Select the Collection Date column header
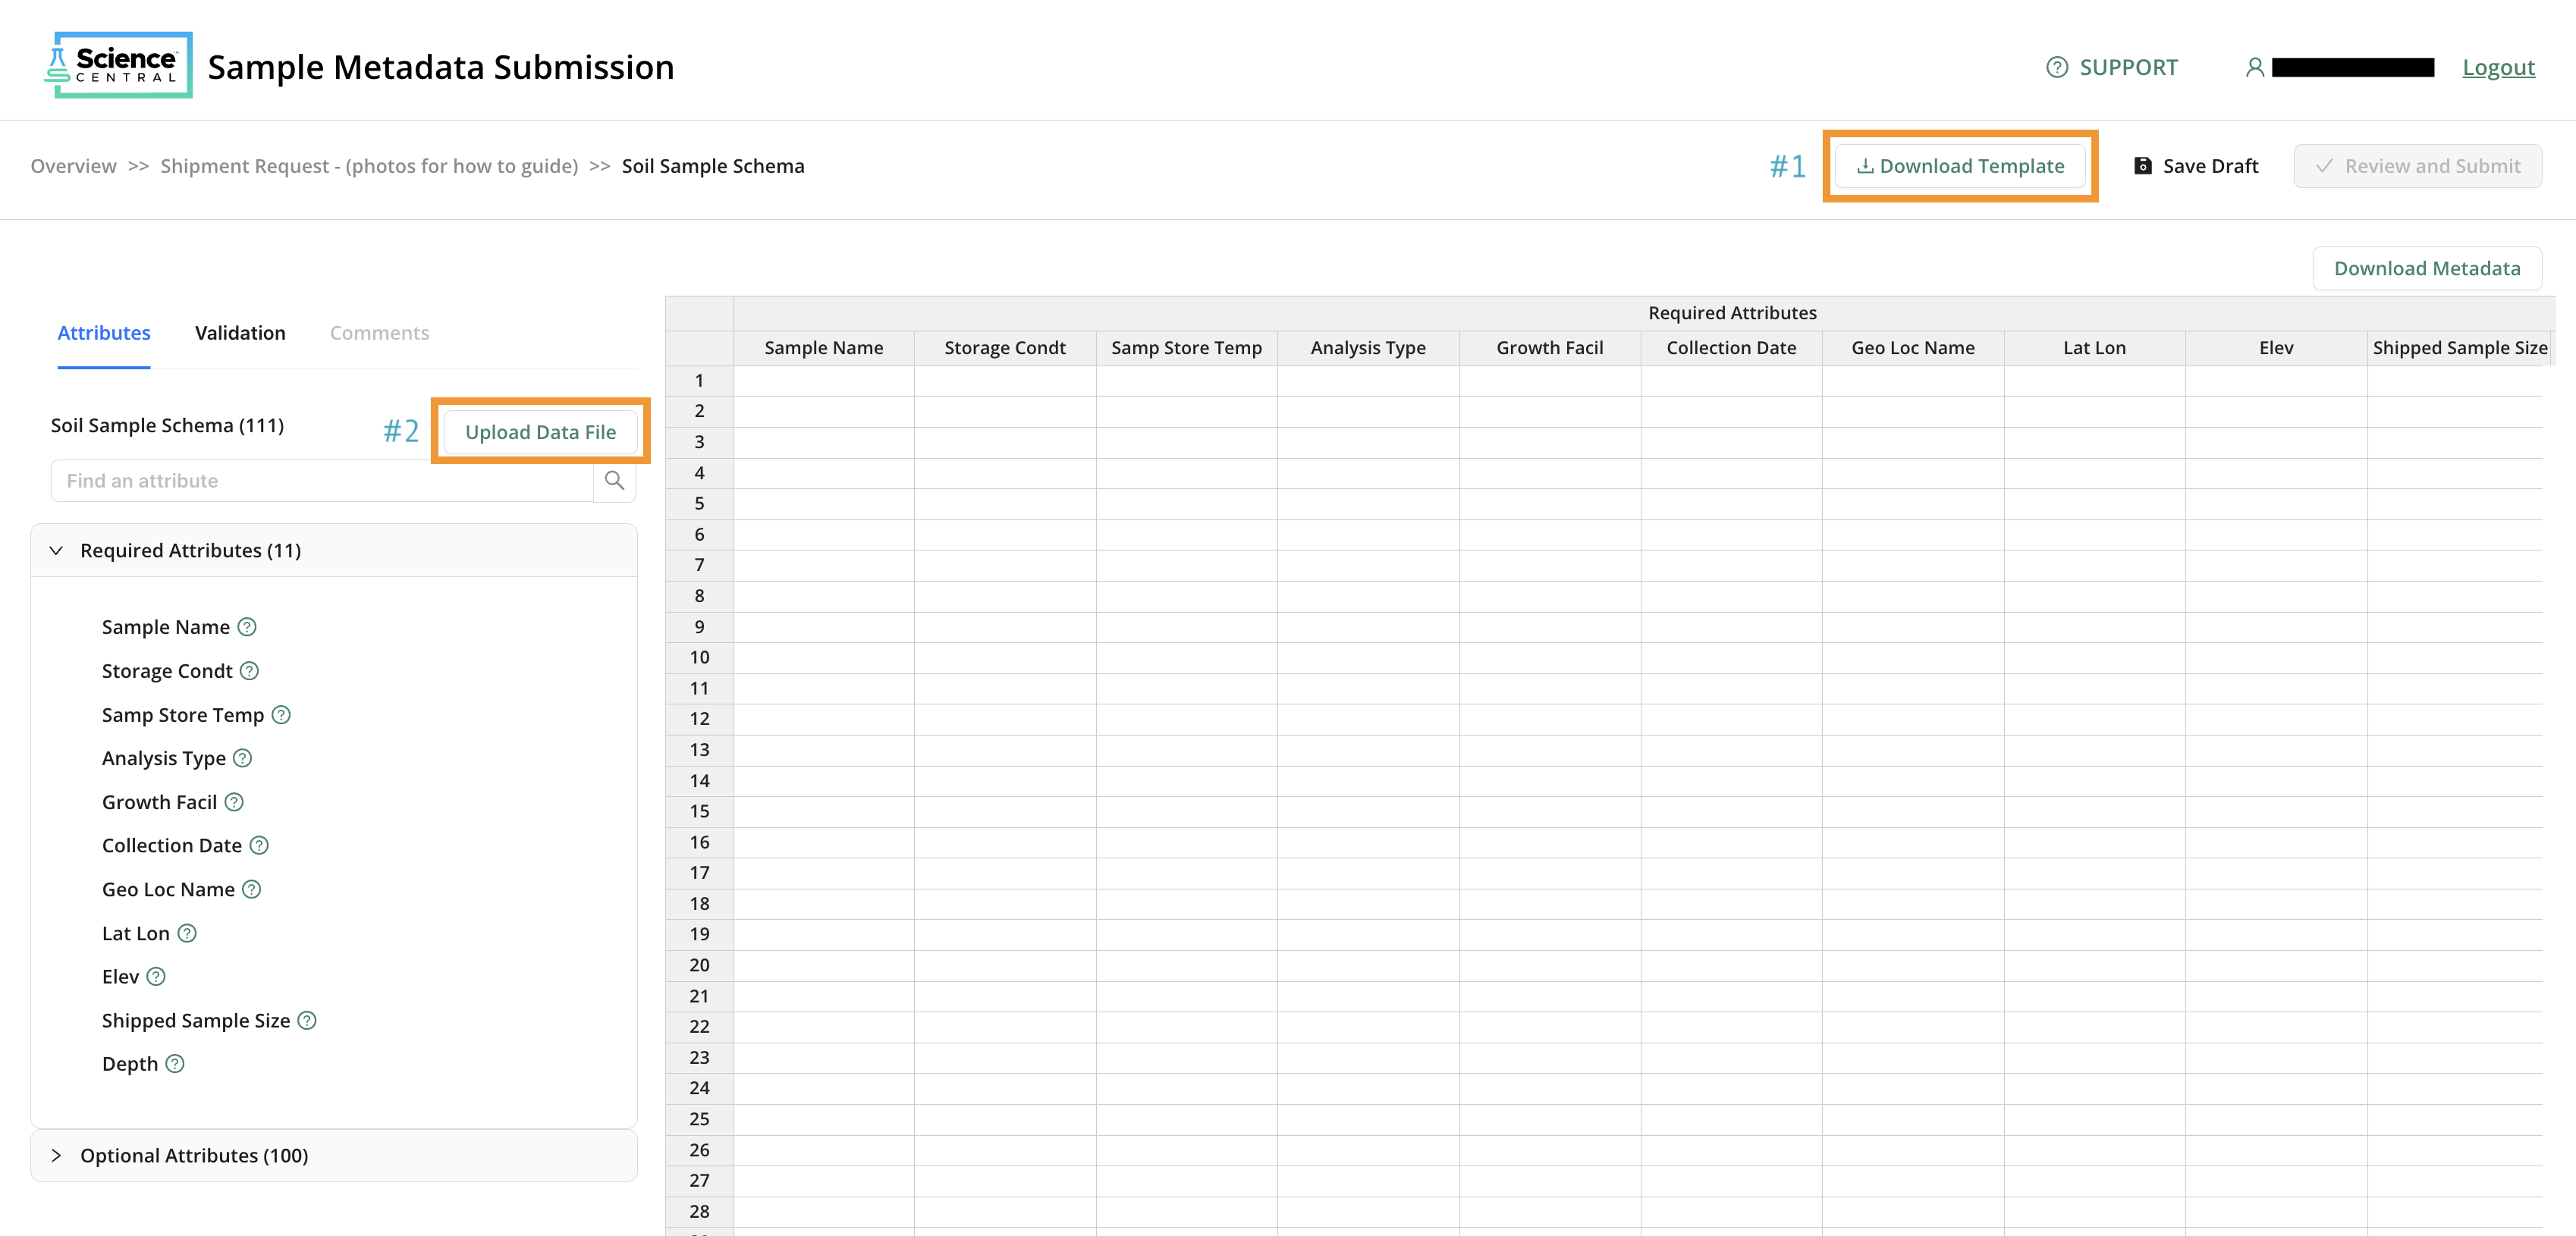Viewport: 2576px width, 1236px height. tap(1731, 348)
